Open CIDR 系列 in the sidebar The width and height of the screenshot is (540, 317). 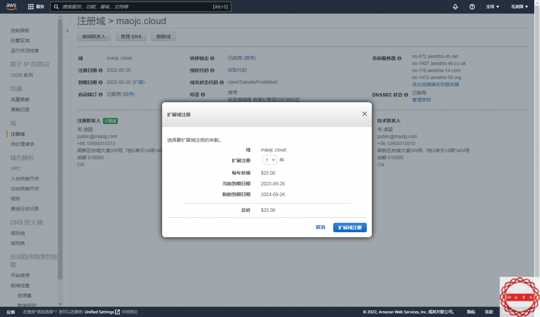pyautogui.click(x=22, y=75)
